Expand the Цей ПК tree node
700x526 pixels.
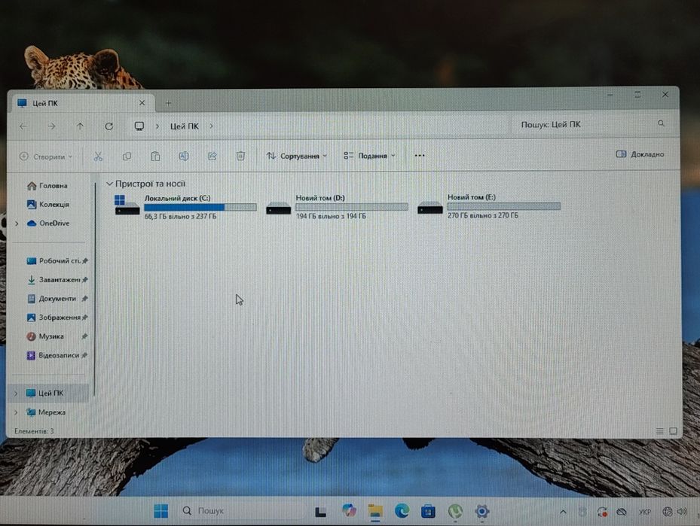16,393
